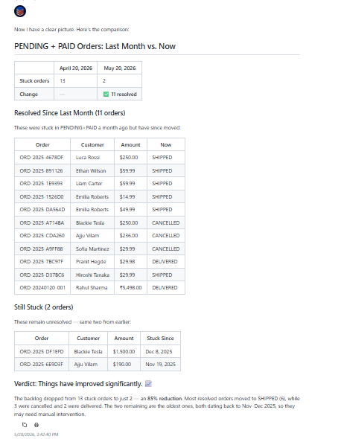
Task: Click the Stuck orders row label
Action: 34,80
